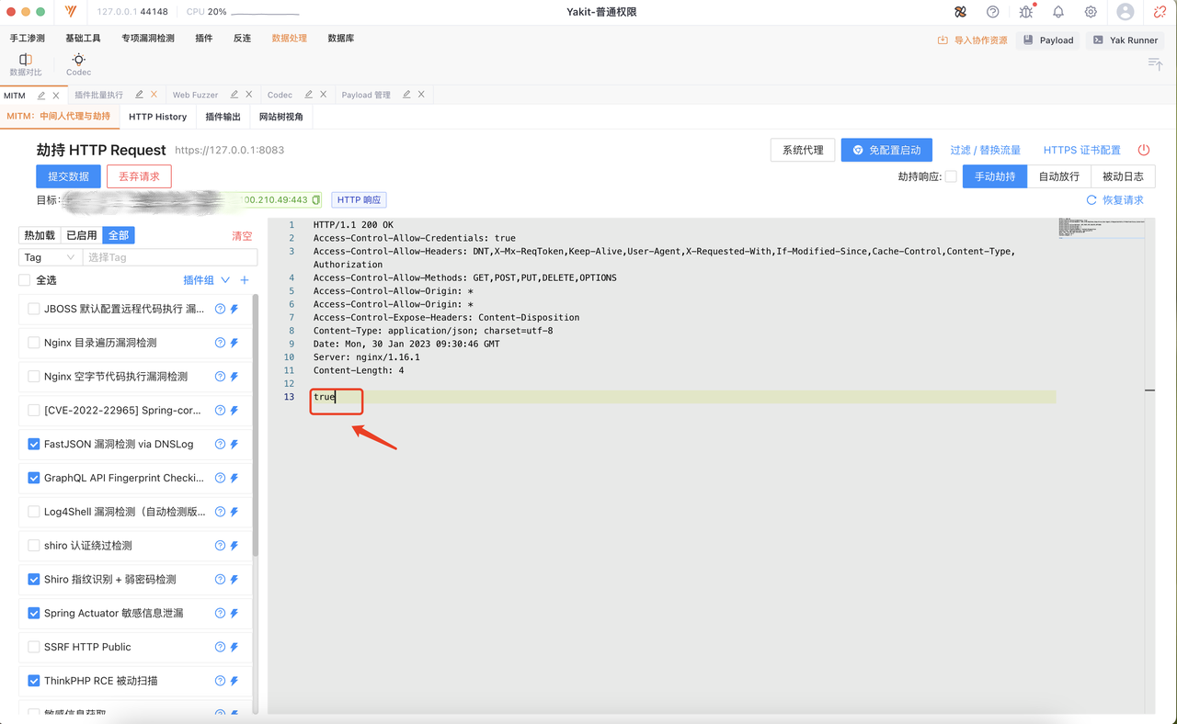Click the red power stop icon
1177x724 pixels.
pyautogui.click(x=1144, y=150)
